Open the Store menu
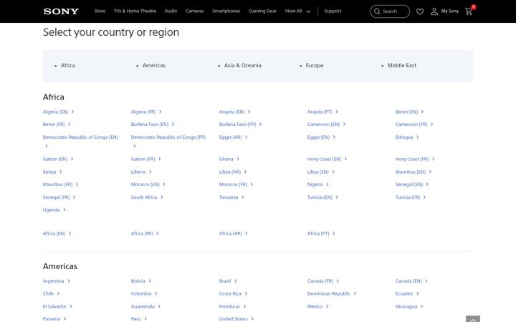Screen dimensions: 516x322 (100, 11)
